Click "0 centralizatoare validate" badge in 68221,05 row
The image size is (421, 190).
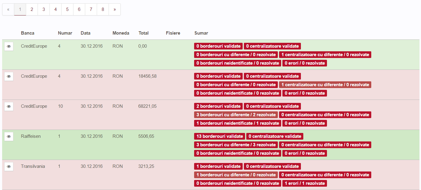click(x=272, y=106)
